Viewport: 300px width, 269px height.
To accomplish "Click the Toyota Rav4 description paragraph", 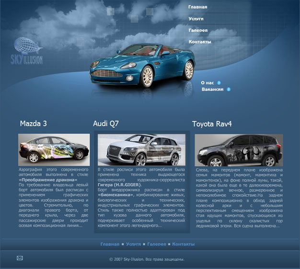I will click(239, 198).
